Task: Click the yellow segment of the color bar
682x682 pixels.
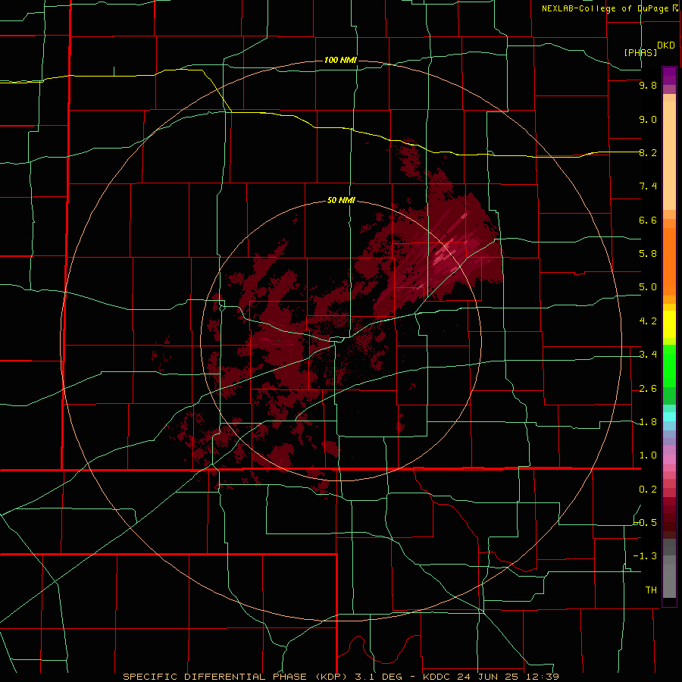Action: pyautogui.click(x=669, y=324)
